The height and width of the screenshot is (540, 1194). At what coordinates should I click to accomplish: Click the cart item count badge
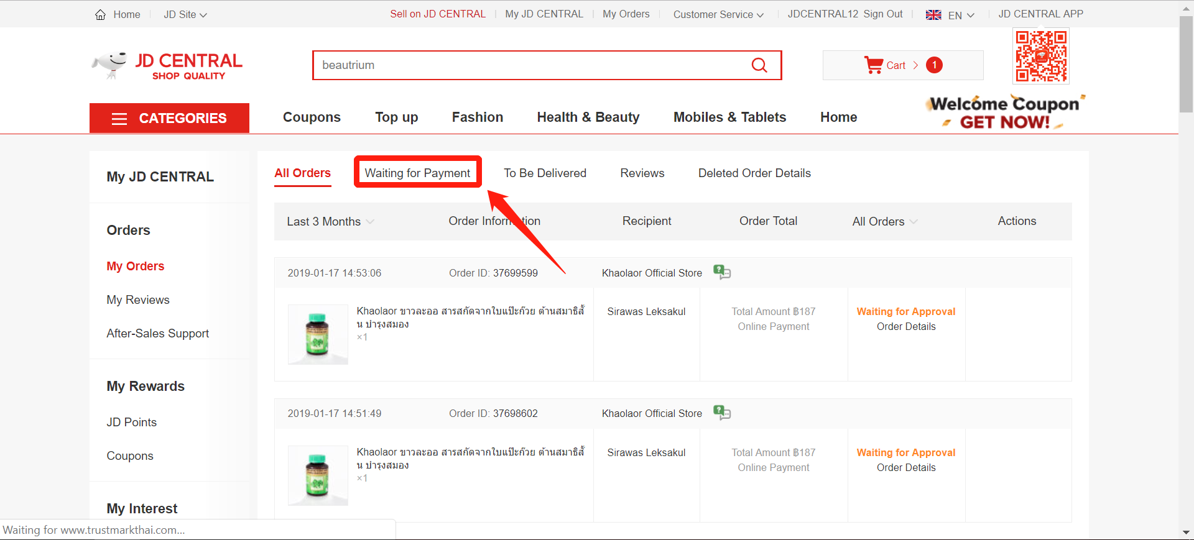pos(934,65)
